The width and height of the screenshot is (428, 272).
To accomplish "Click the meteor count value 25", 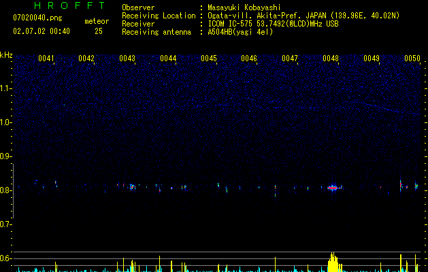I will 99,31.
